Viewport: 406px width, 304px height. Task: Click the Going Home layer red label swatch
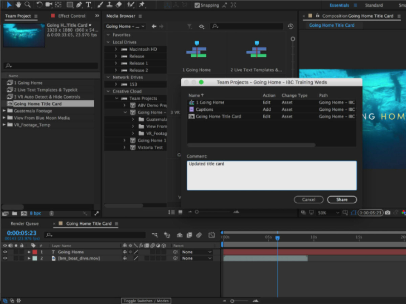35,252
